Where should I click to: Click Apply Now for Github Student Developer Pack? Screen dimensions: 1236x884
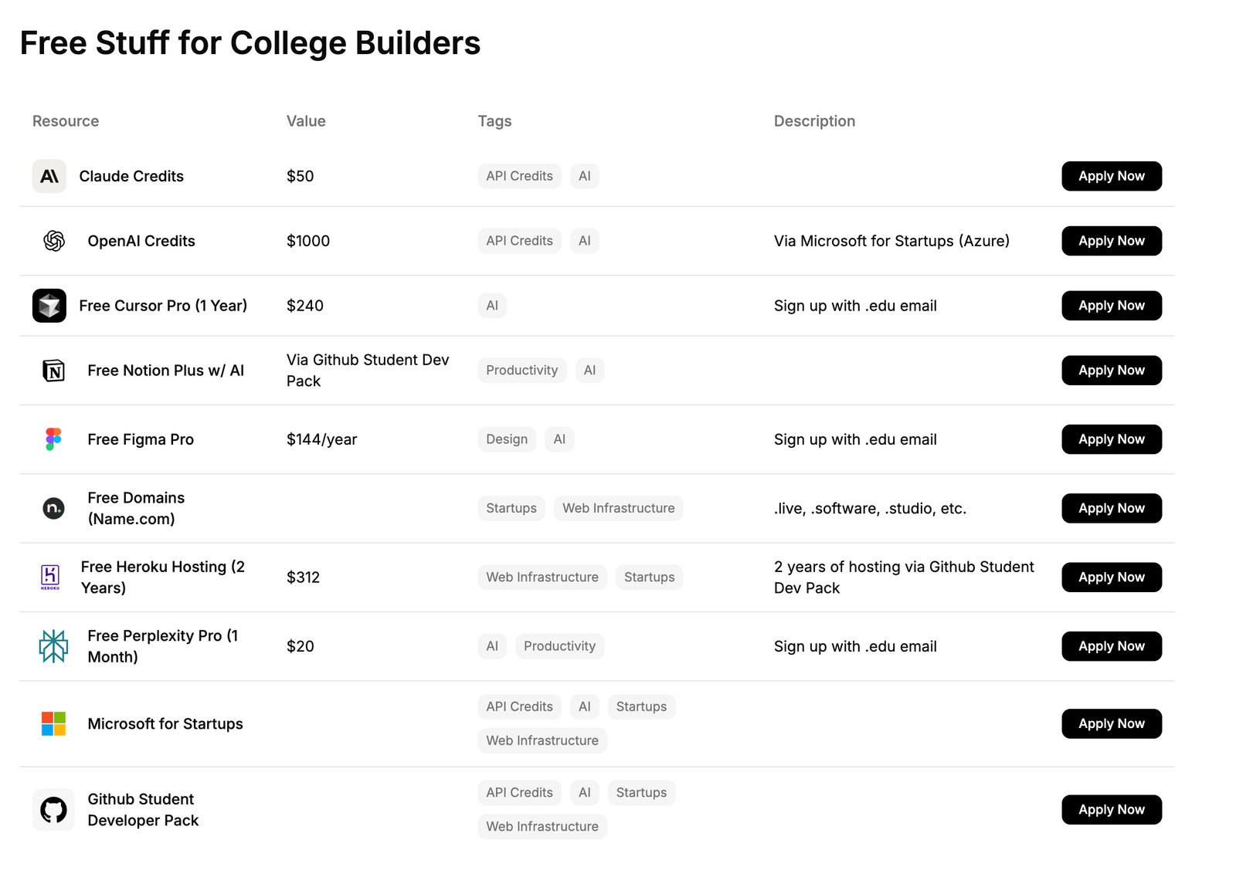pos(1112,810)
